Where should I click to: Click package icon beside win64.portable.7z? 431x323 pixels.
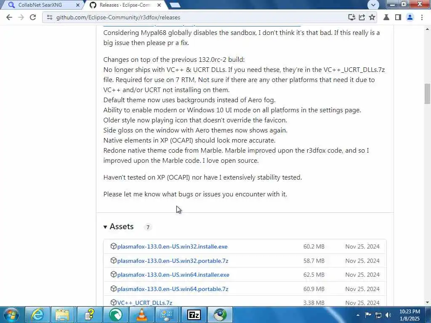[x=114, y=289]
